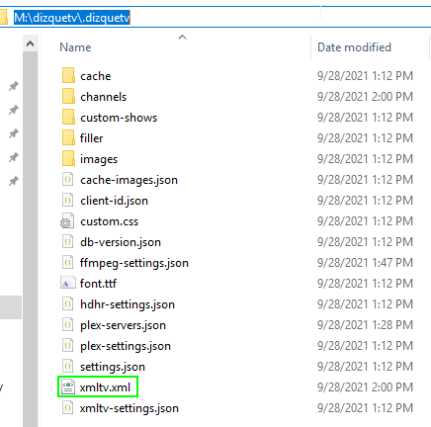The width and height of the screenshot is (431, 427).
Task: Select client-id.json file name
Action: tap(114, 201)
